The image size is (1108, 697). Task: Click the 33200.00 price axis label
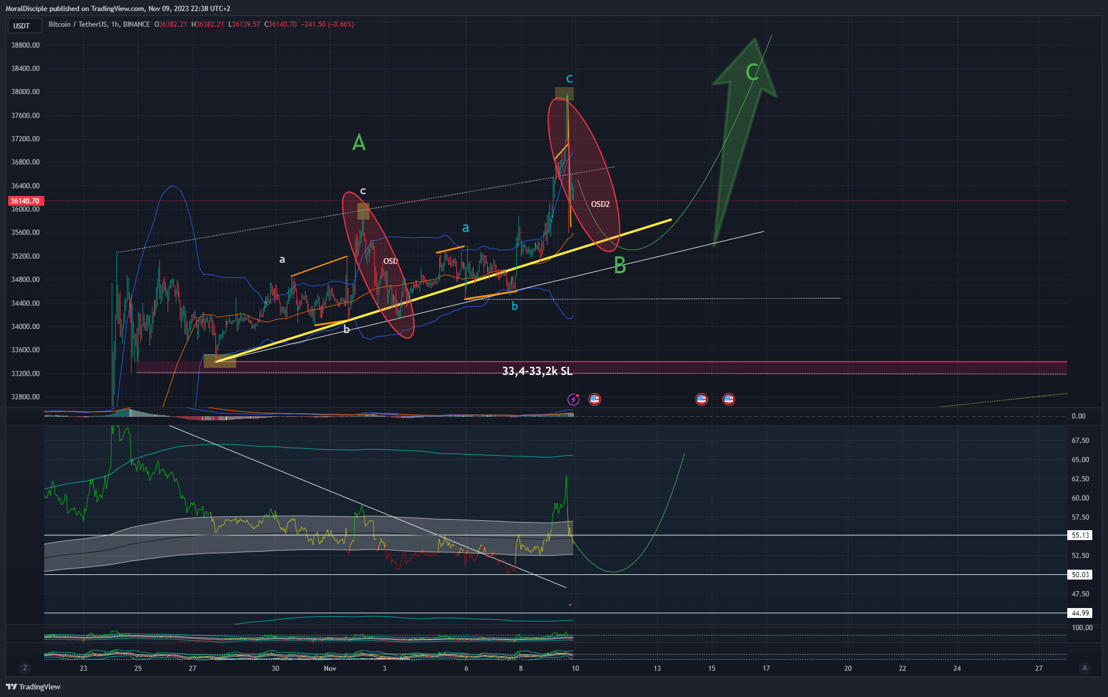(x=26, y=374)
